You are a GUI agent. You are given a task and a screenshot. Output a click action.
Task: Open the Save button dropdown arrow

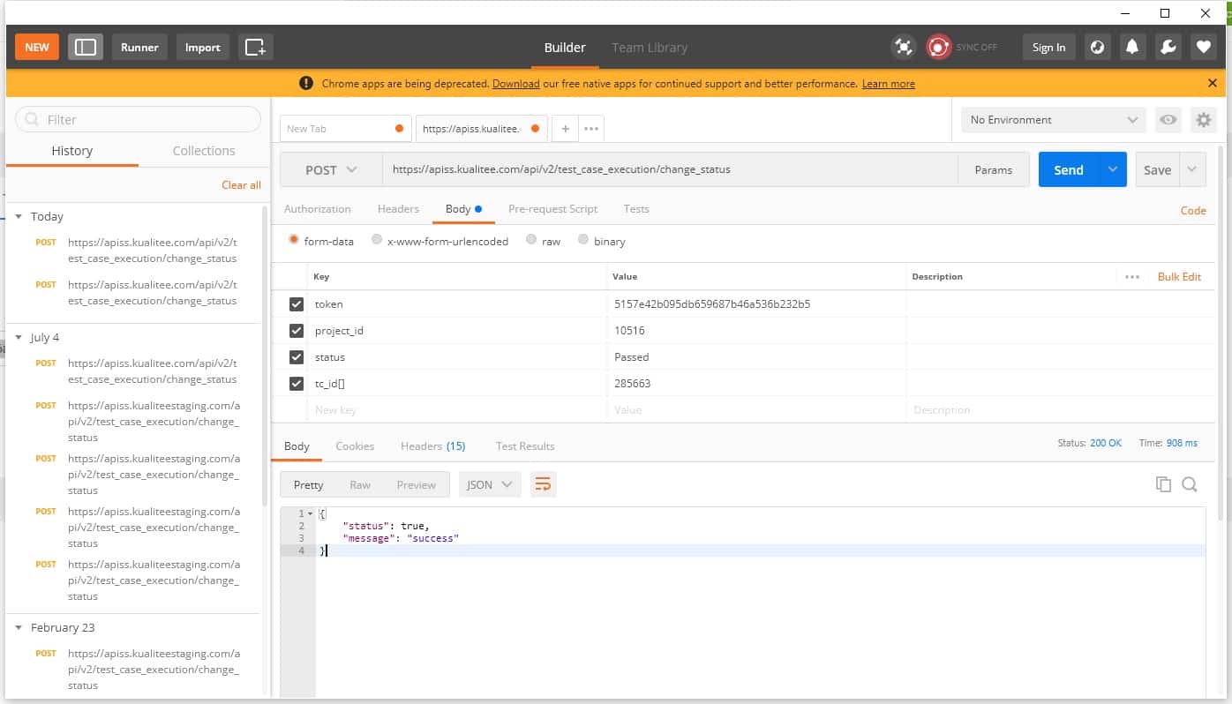click(1193, 169)
